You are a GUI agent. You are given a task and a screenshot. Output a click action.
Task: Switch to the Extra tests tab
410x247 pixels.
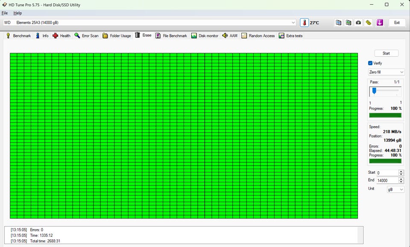[x=291, y=36]
